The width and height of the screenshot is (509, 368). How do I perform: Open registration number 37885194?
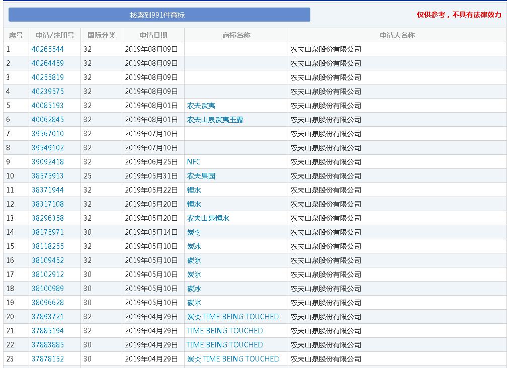48,331
